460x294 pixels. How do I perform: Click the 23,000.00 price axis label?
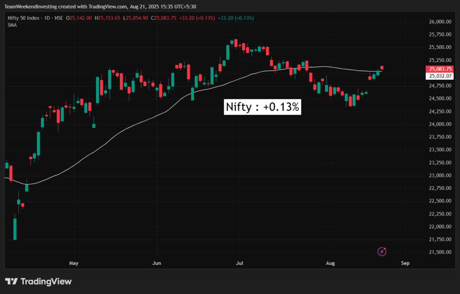tap(440, 175)
